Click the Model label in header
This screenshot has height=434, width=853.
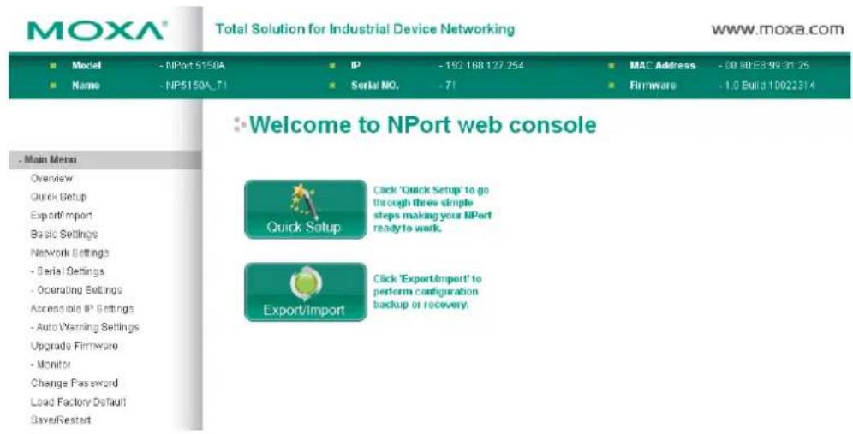pos(87,66)
